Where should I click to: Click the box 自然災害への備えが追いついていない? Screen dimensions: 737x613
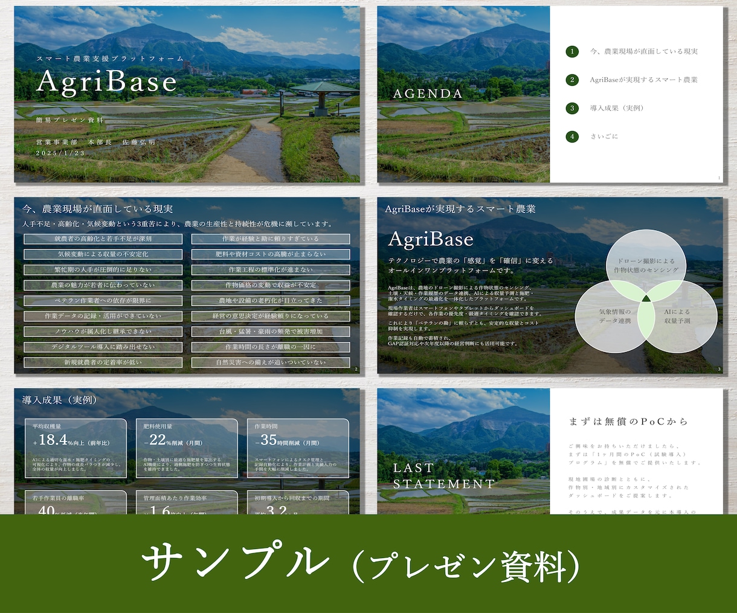point(271,362)
